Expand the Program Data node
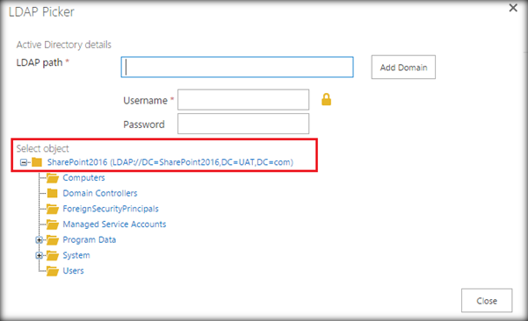528x321 pixels. (x=39, y=240)
